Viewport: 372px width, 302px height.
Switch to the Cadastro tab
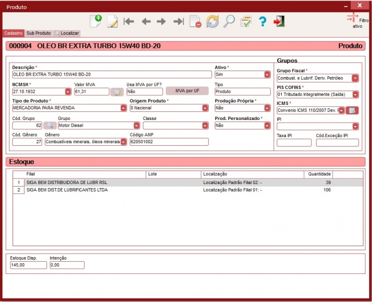13,33
